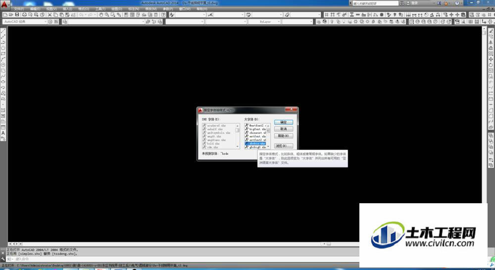Image resolution: width=495 pixels, height=270 pixels.
Task: Select the Arc tool in Draw toolbar
Action: (x=3, y=59)
